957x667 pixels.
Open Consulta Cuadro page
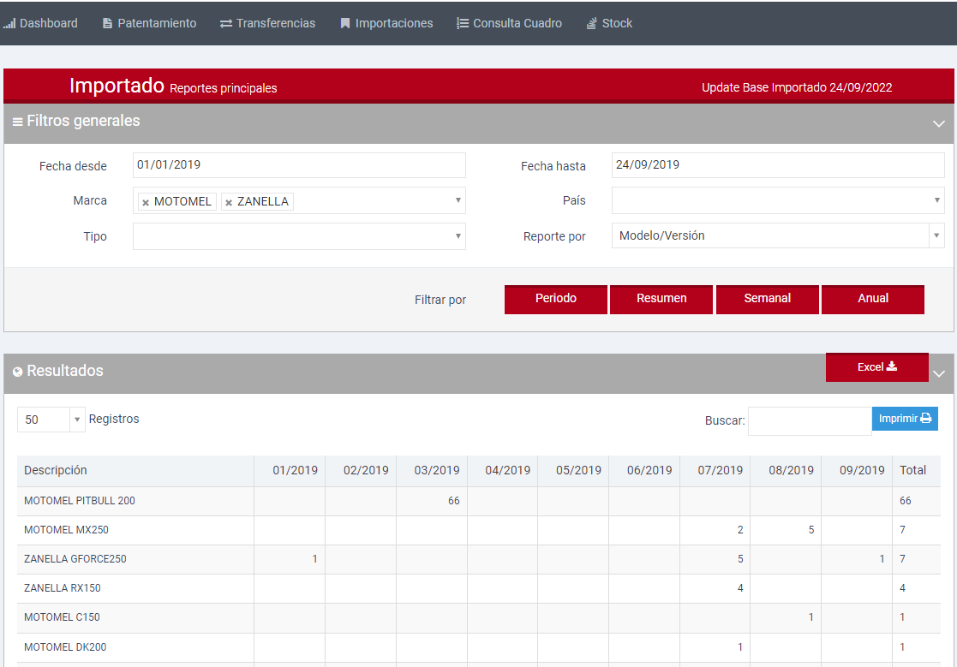(x=509, y=23)
